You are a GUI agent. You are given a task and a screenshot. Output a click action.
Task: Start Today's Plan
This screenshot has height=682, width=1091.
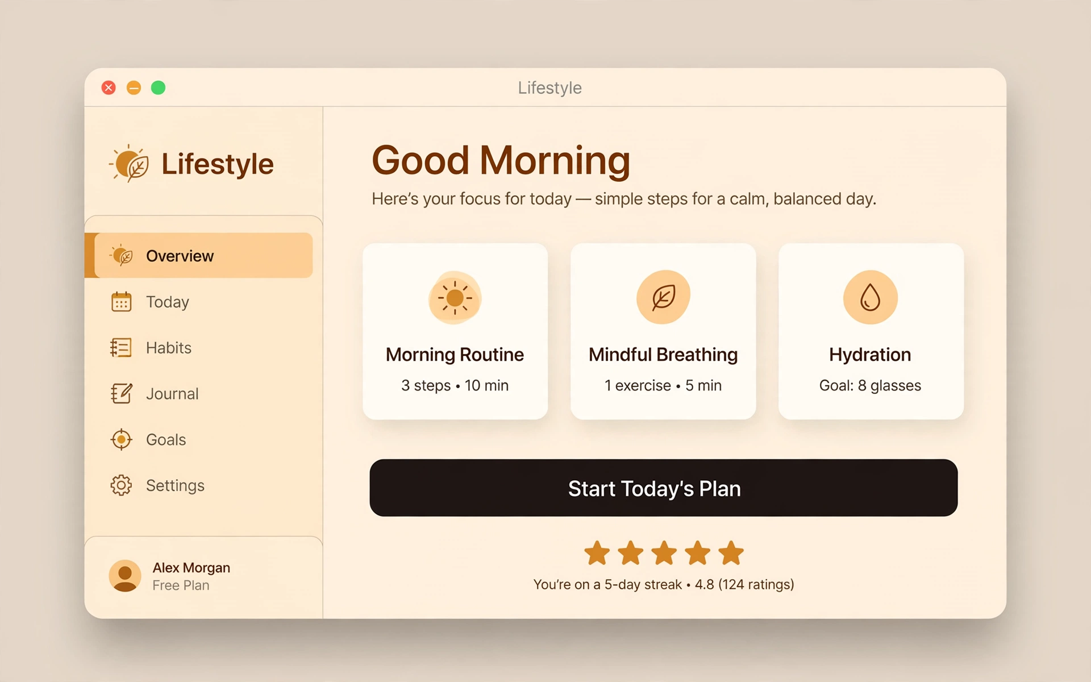pos(664,488)
